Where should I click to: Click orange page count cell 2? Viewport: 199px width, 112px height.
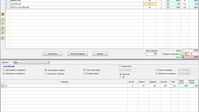pyautogui.click(x=150, y=4)
